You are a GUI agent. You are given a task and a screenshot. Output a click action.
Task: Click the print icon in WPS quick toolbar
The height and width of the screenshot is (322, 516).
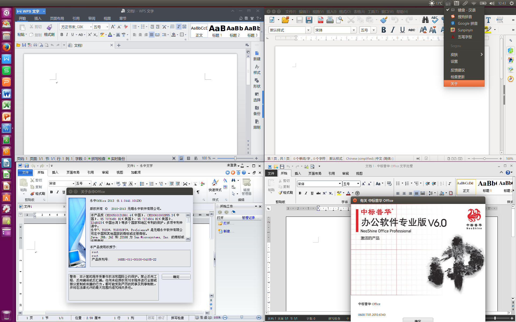35,45
